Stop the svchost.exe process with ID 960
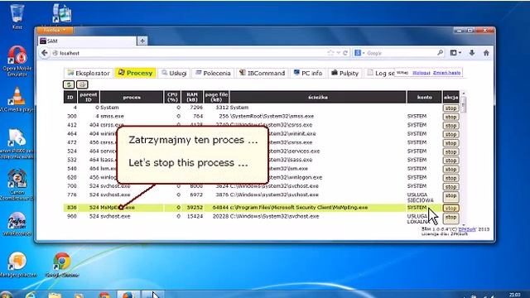The image size is (530, 298). point(450,218)
